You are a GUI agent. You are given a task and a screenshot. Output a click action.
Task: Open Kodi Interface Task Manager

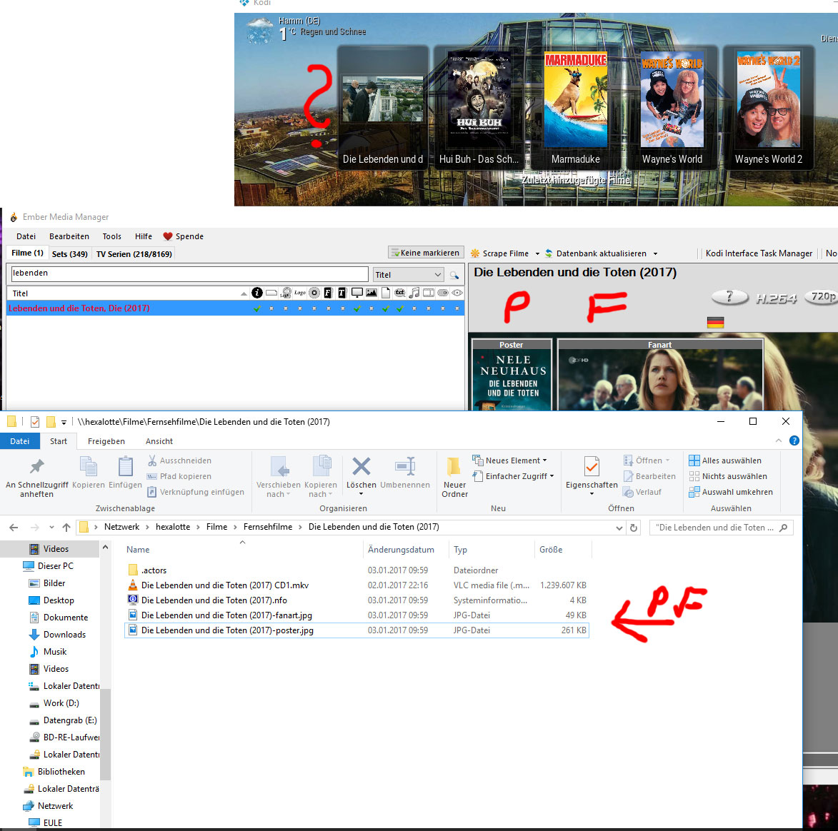759,253
